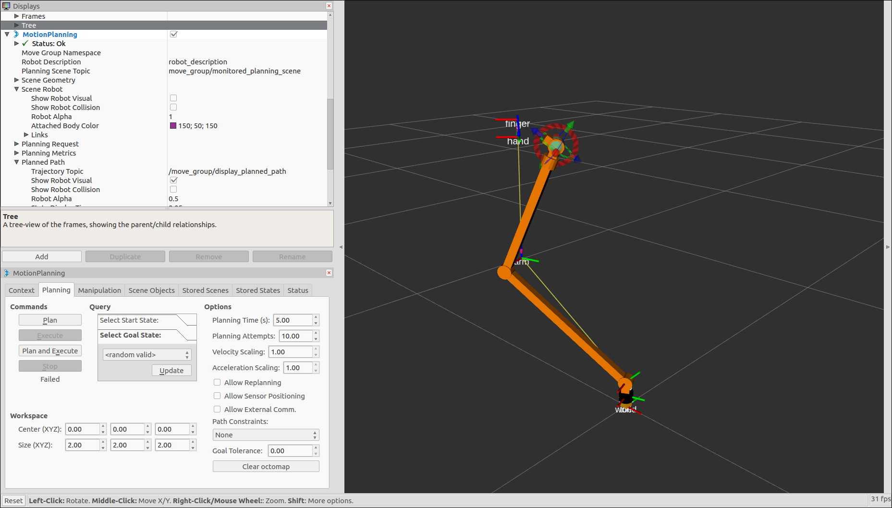Uncheck Planned Path Show Robot Visual
The height and width of the screenshot is (508, 892).
tap(174, 180)
